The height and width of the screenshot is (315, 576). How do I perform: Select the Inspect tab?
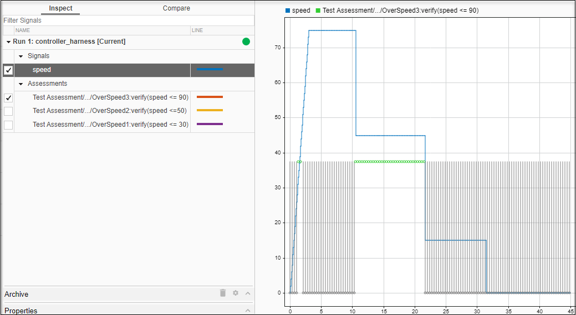click(60, 8)
